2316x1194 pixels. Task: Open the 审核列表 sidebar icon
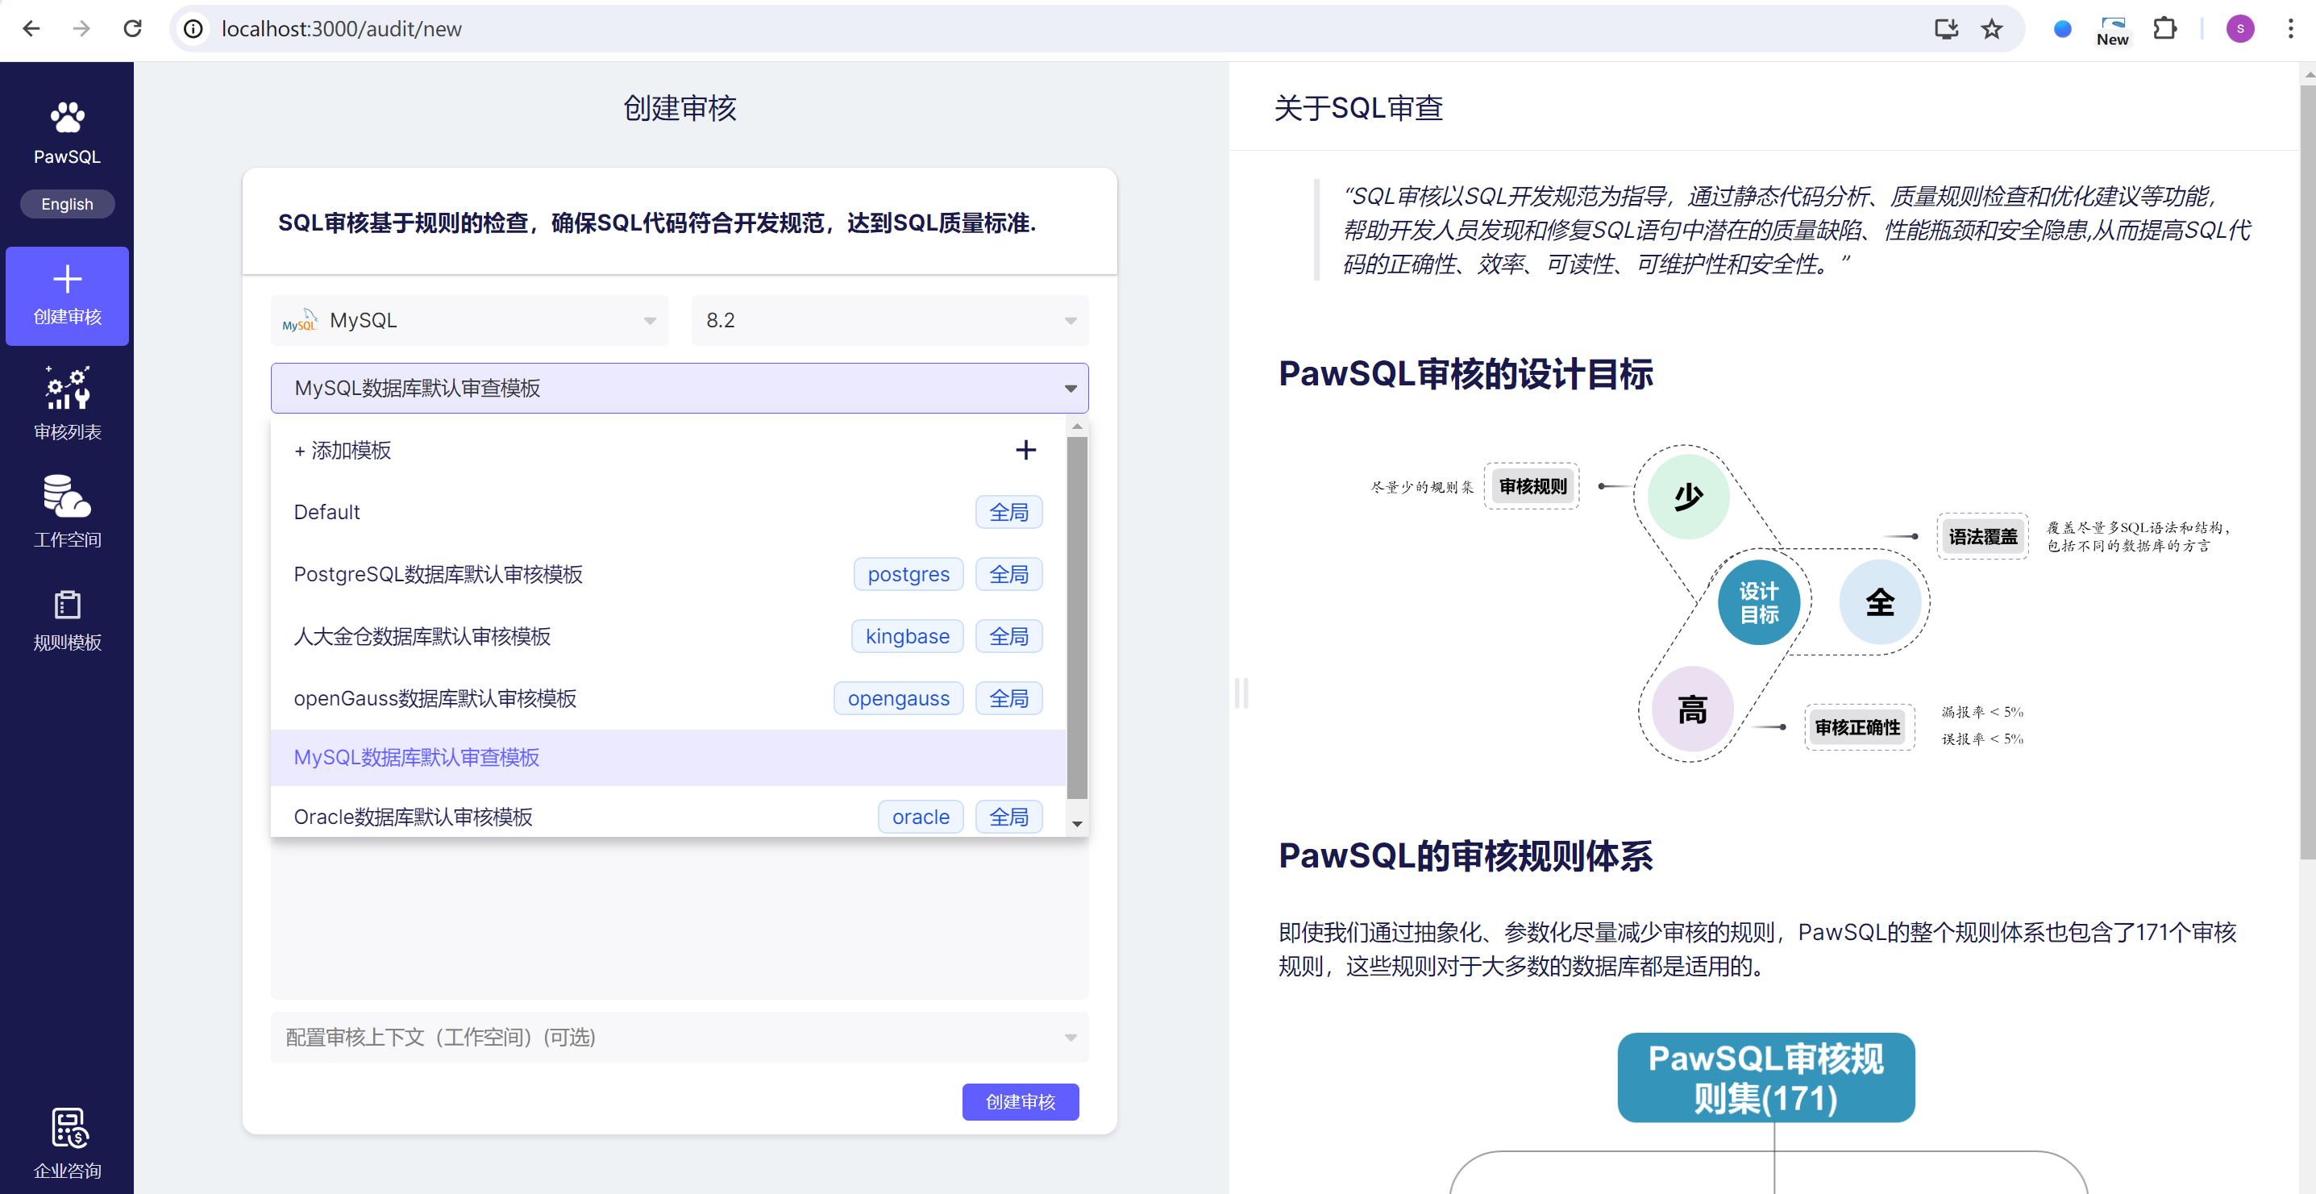click(67, 389)
